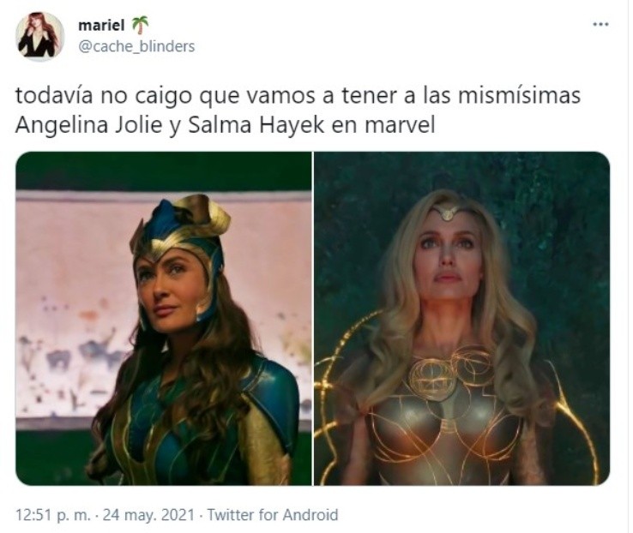Open the display name "mariel" profile link
The width and height of the screenshot is (633, 533).
click(x=101, y=26)
